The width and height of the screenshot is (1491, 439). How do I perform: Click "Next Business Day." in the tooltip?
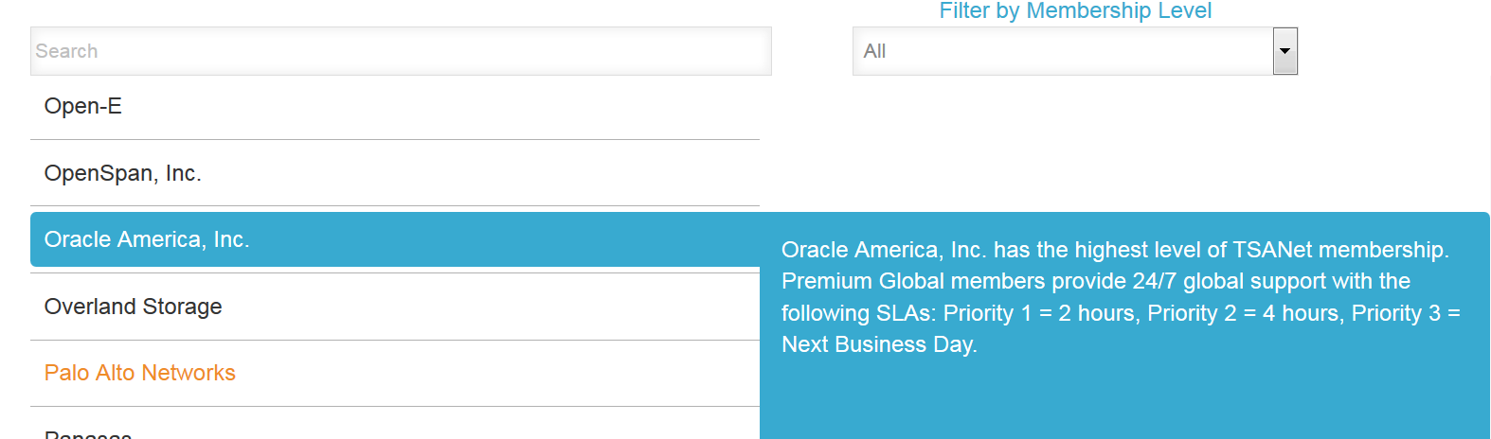pos(879,345)
